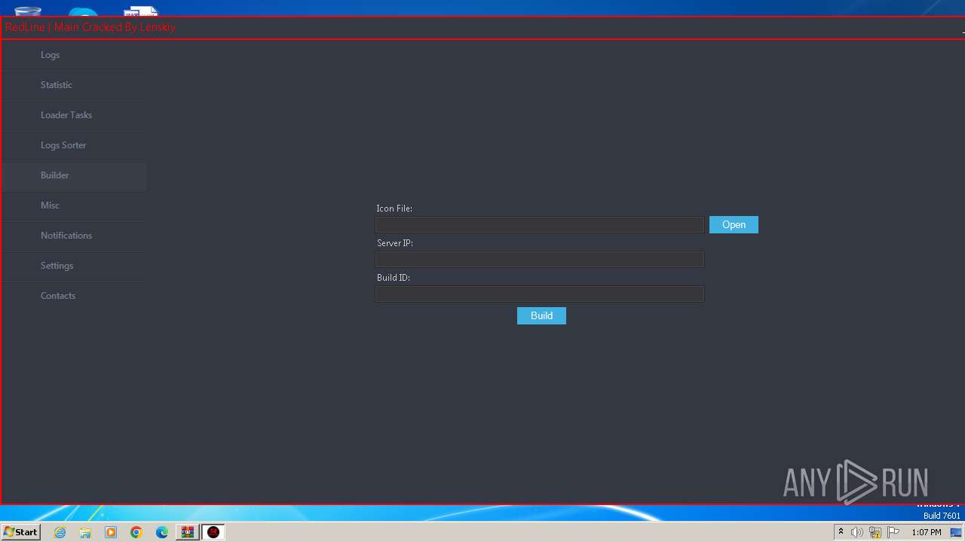This screenshot has width=965, height=542.
Task: Open the Loader Tasks section
Action: [x=74, y=115]
